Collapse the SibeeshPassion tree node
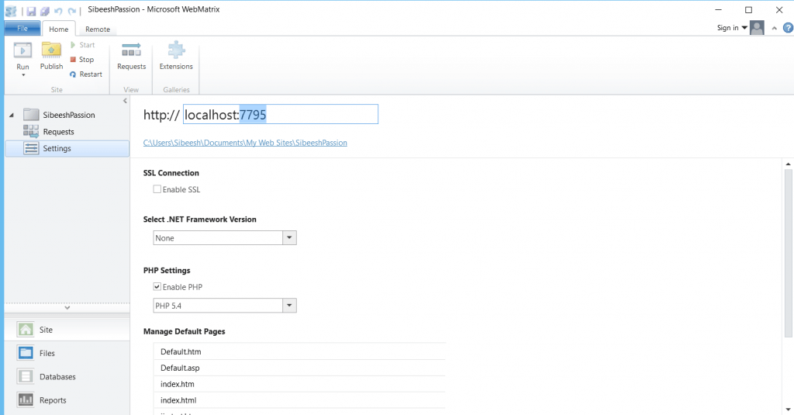Viewport: 794px width, 415px height. pyautogui.click(x=12, y=116)
